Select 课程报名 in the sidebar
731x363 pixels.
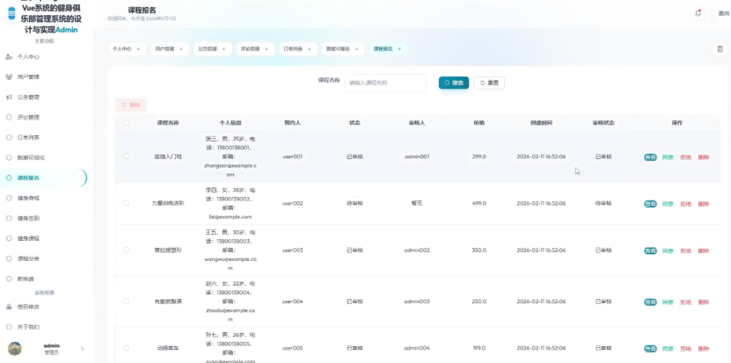point(28,178)
